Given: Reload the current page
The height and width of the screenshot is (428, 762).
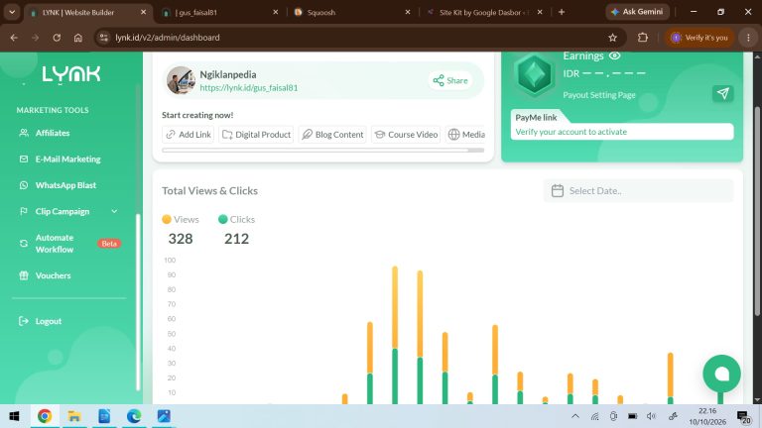Looking at the screenshot, I should click(57, 38).
